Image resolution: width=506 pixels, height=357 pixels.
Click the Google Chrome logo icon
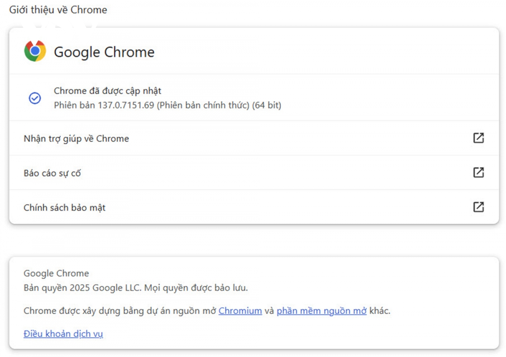35,51
